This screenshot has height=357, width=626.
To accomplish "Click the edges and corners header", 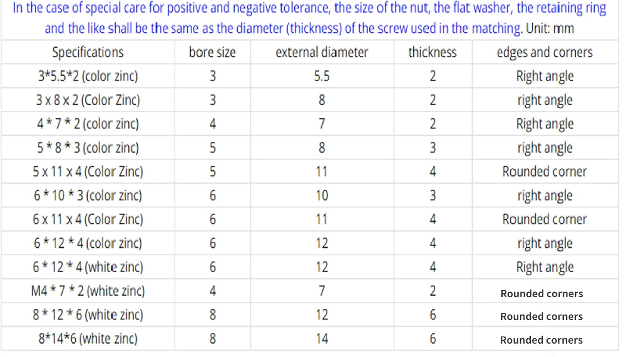I will (544, 52).
